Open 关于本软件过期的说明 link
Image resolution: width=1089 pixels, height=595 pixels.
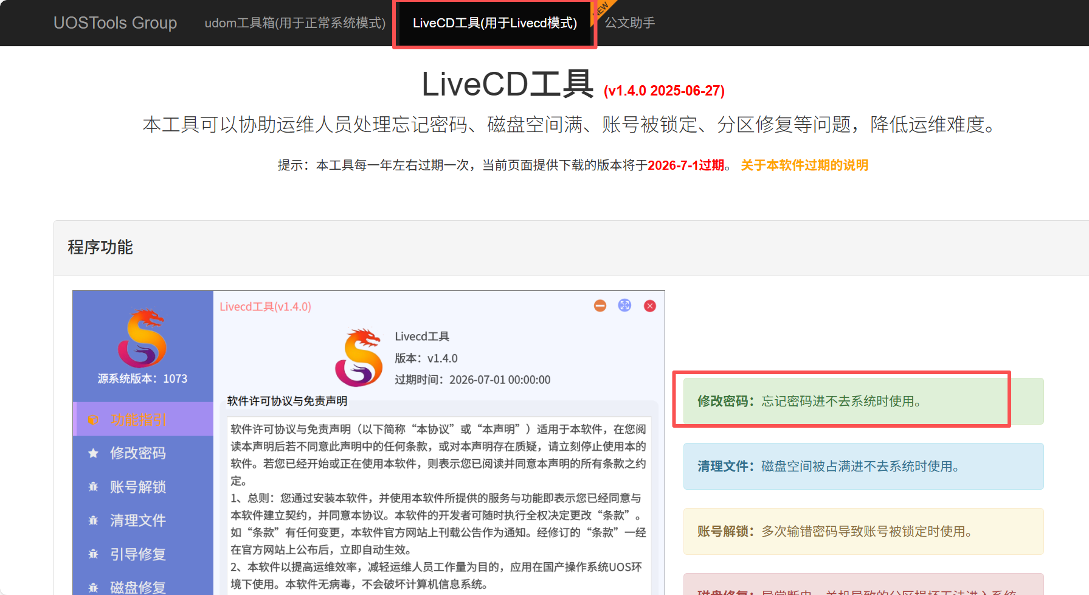804,165
